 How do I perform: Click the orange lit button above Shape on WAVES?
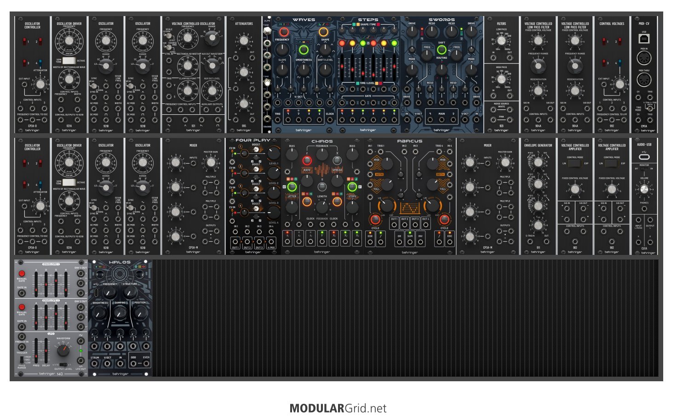click(x=324, y=32)
